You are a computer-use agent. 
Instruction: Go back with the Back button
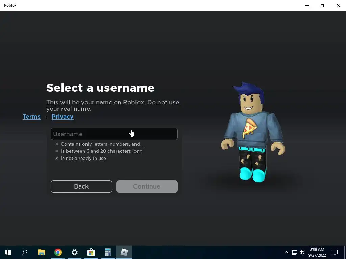pos(81,186)
